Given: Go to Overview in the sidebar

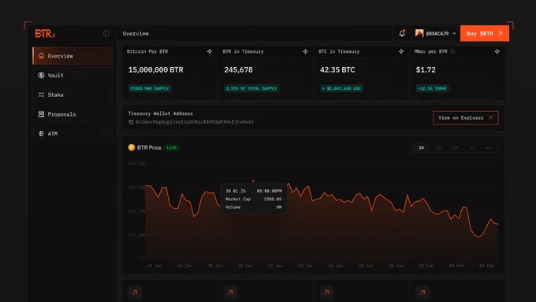Looking at the screenshot, I should (73, 56).
